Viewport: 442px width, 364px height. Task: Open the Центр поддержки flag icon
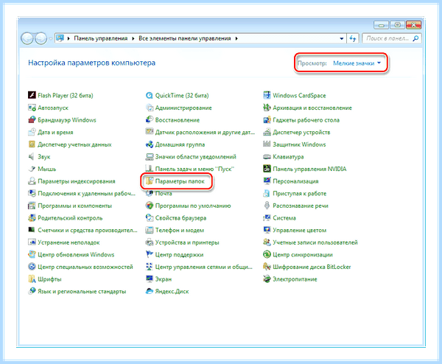point(149,254)
